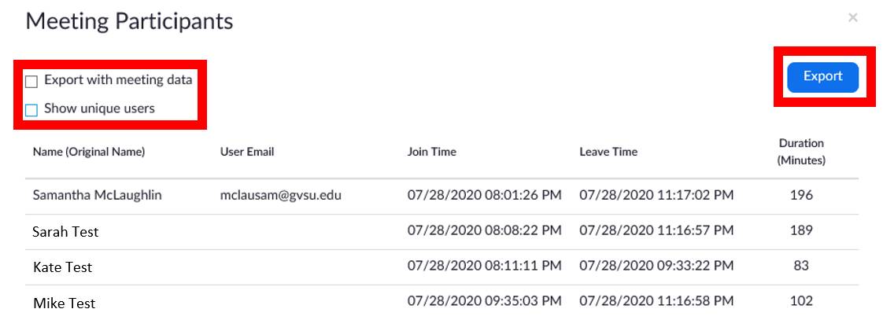Close the Meeting Participants dialog
The height and width of the screenshot is (320, 883).
(852, 17)
